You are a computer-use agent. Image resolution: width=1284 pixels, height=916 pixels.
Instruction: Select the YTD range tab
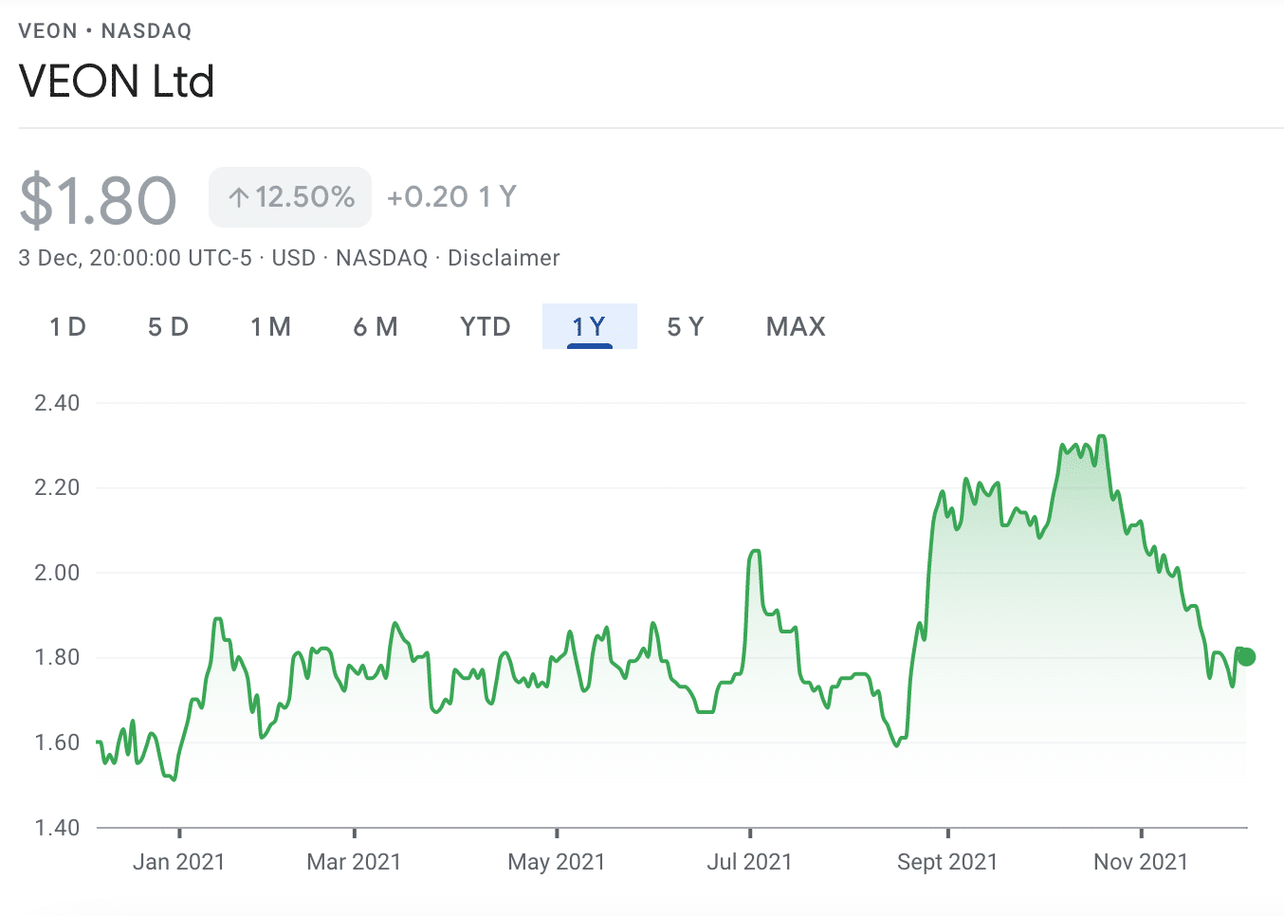pyautogui.click(x=486, y=326)
